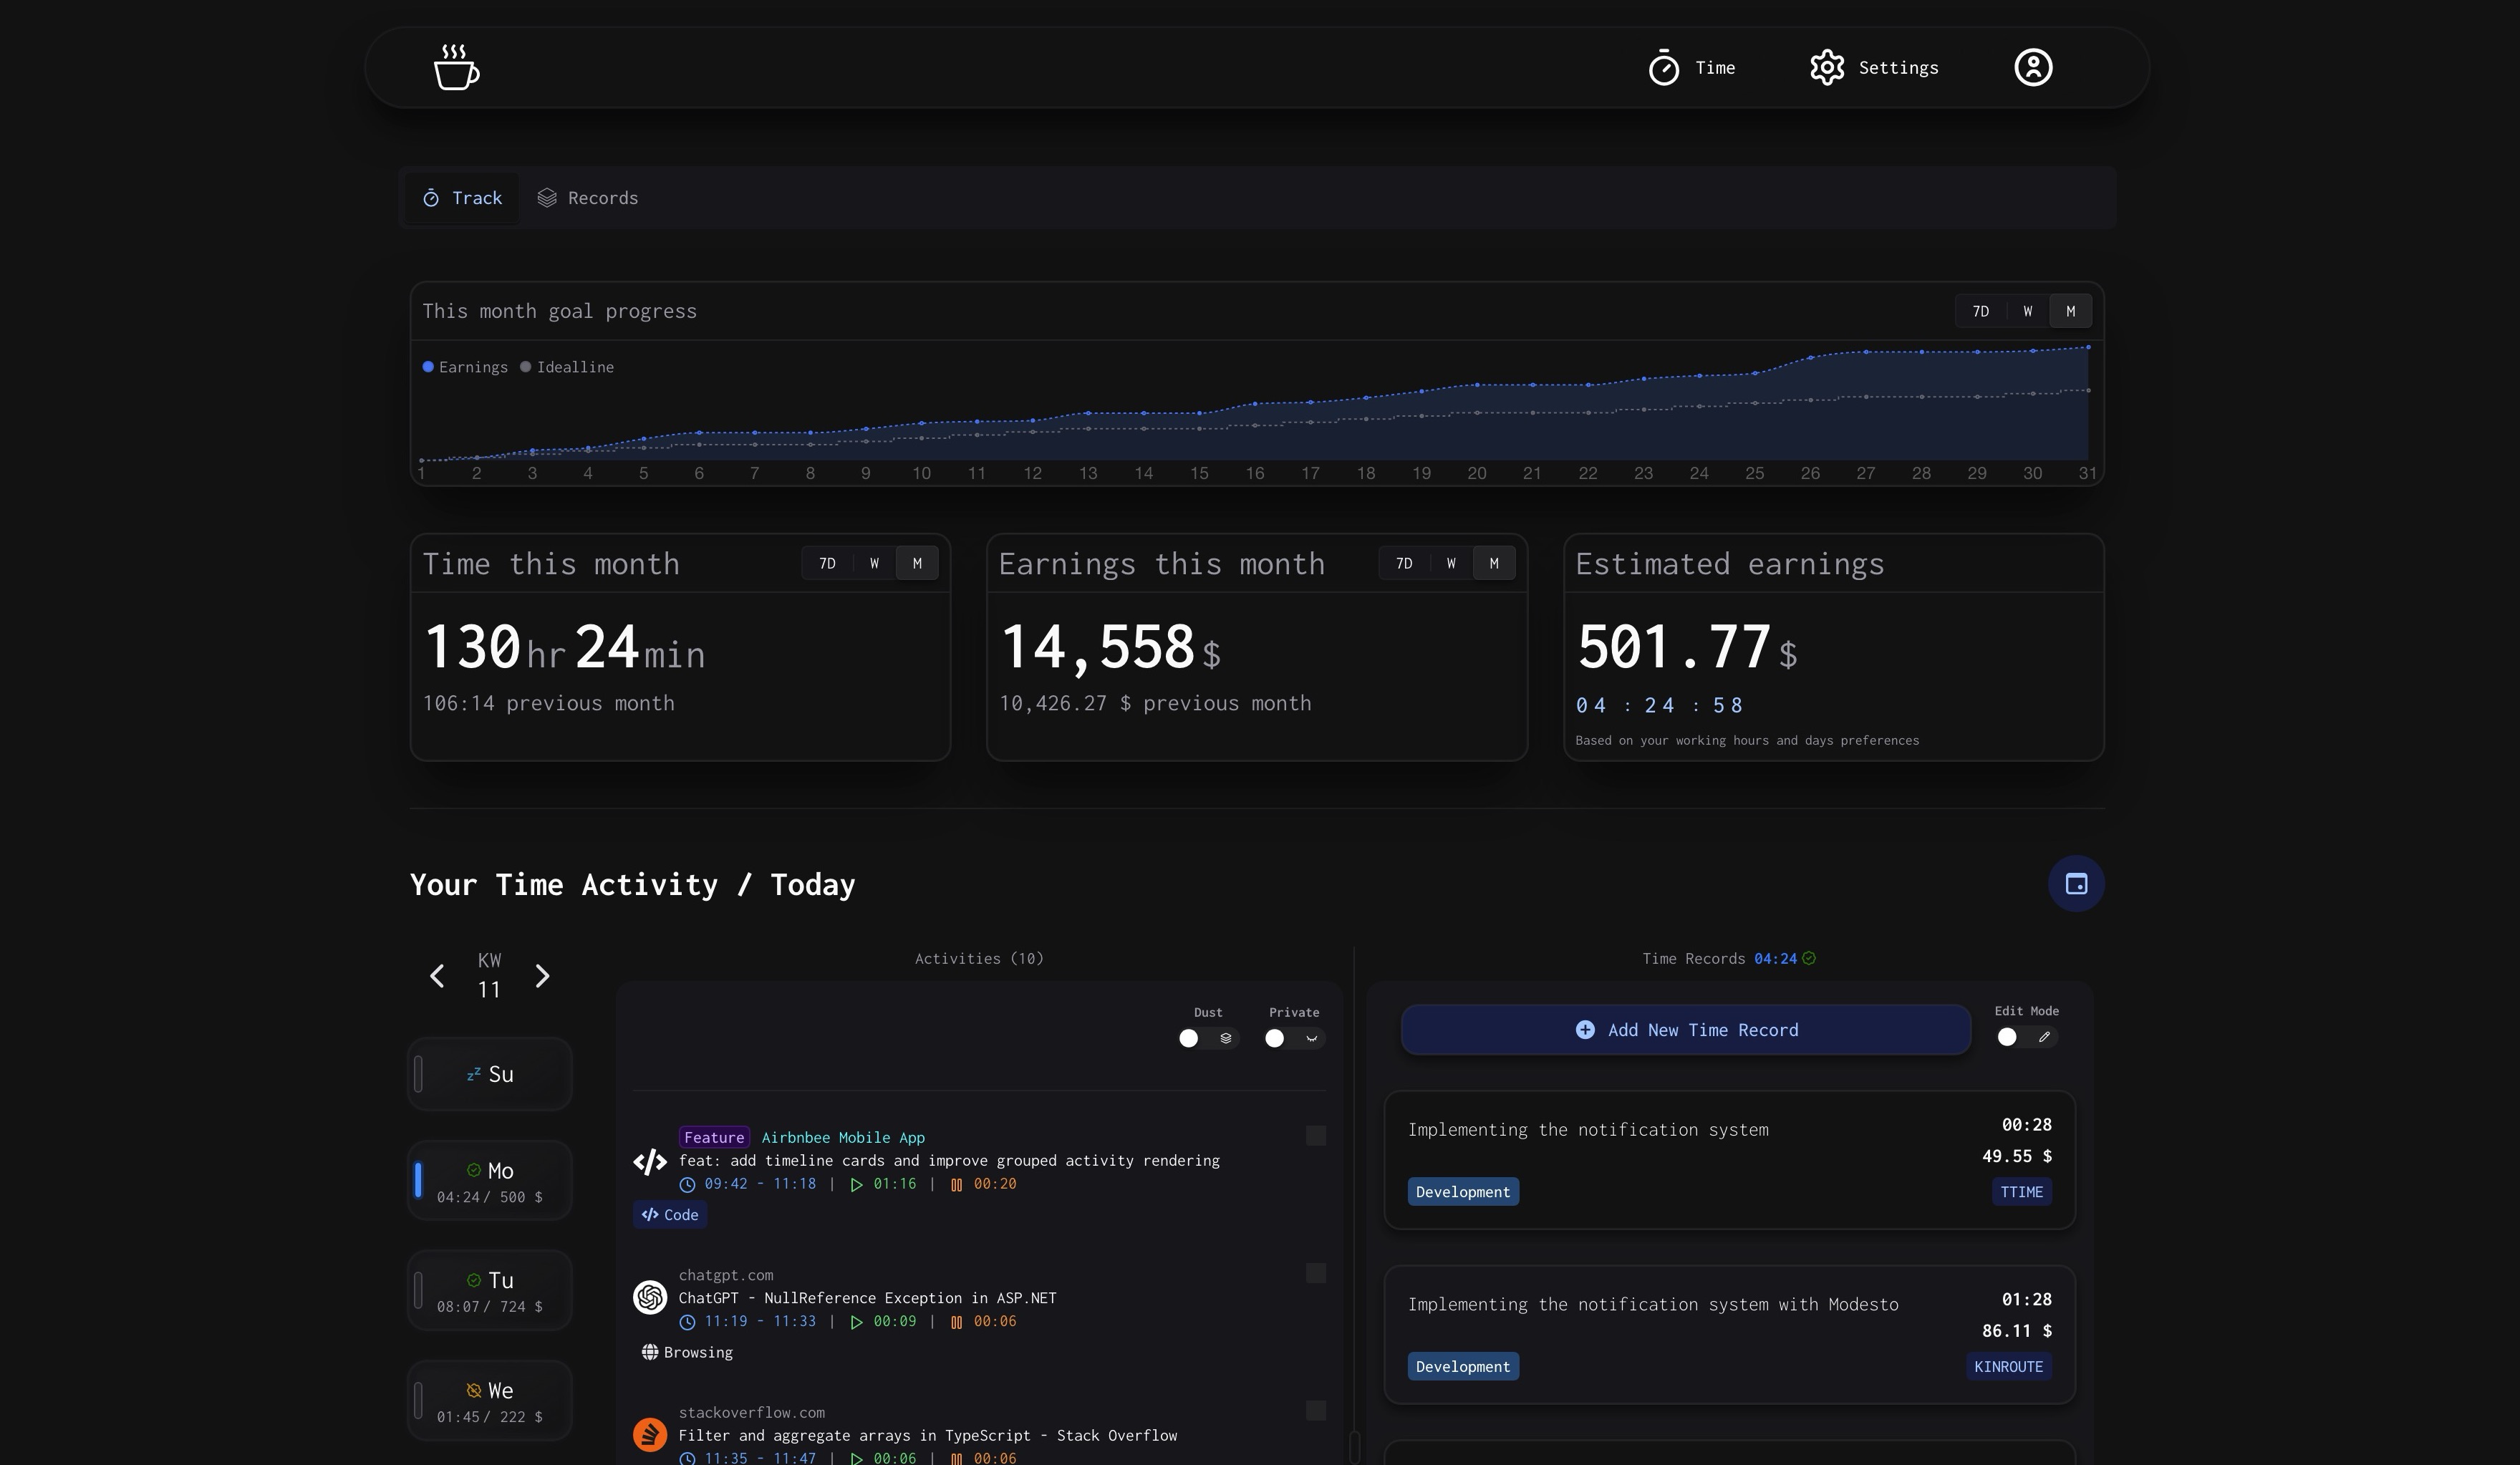Click the Time stopwatch icon in header
Image resolution: width=2520 pixels, height=1465 pixels.
coord(1664,68)
